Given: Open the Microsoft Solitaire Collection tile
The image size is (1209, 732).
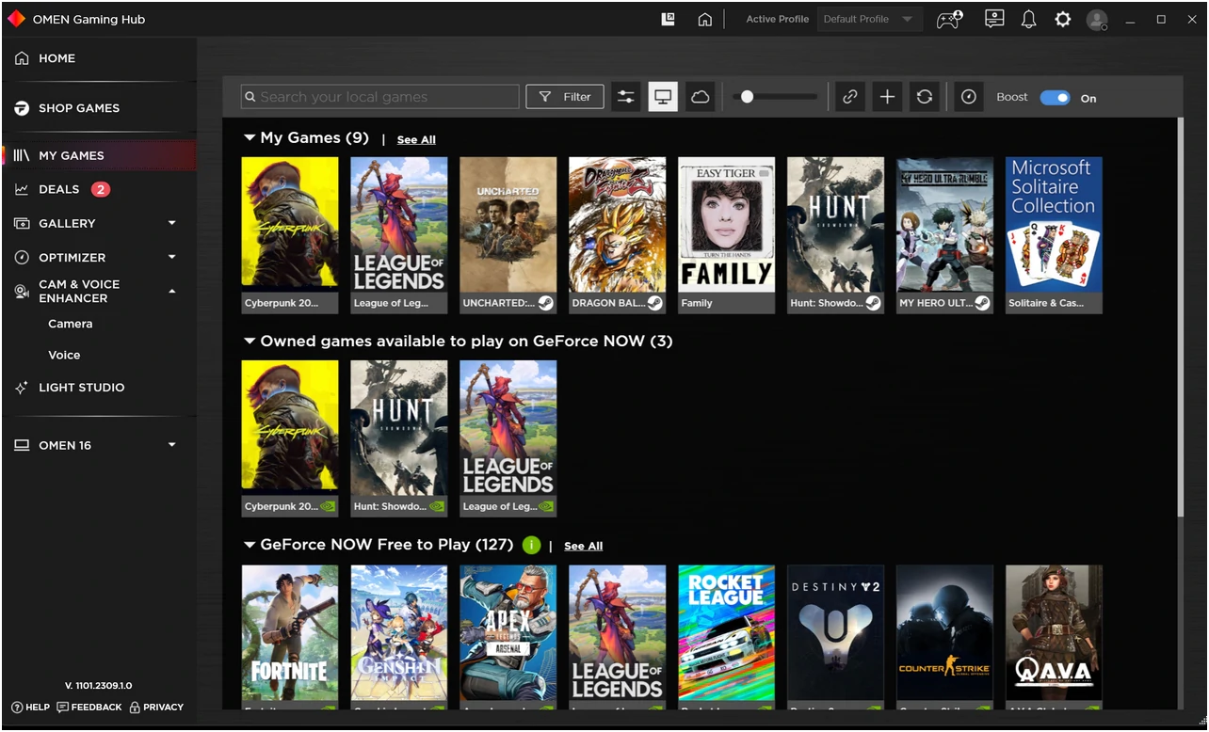Looking at the screenshot, I should pyautogui.click(x=1055, y=234).
